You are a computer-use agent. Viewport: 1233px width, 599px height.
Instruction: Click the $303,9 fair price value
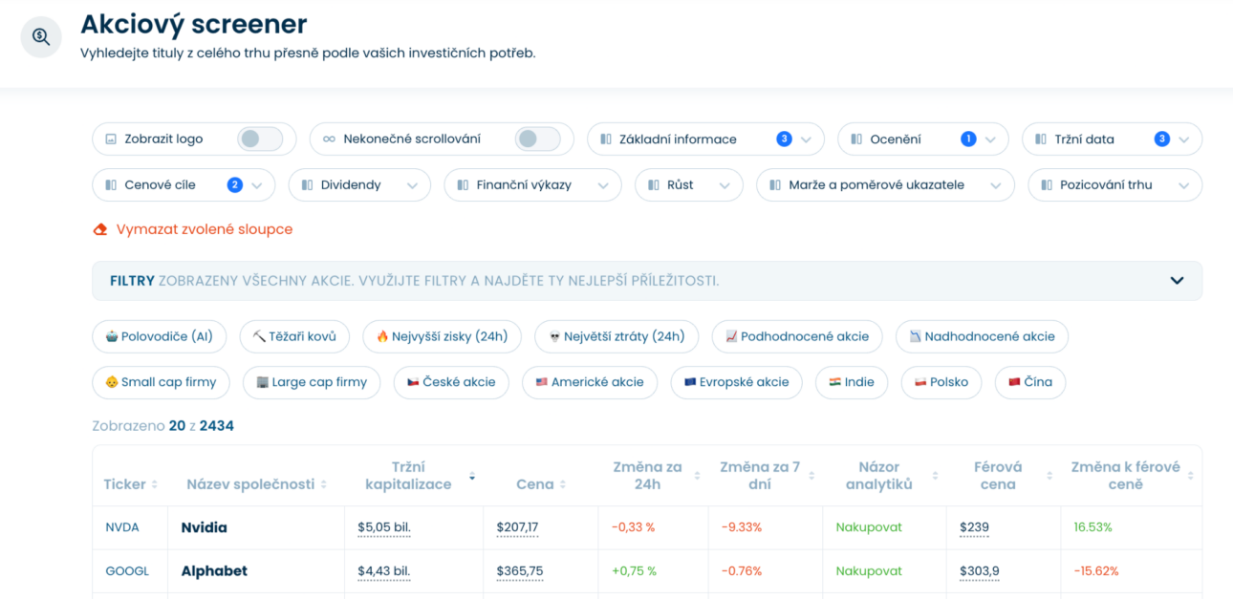point(980,571)
